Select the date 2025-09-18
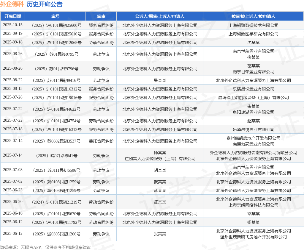 12,42
